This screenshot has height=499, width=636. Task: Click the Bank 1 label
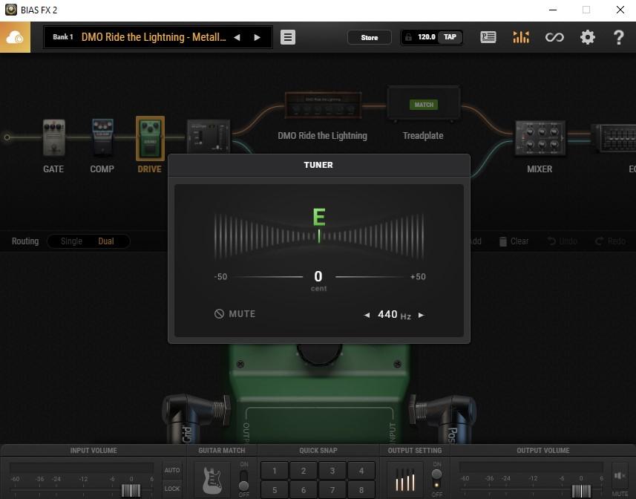tap(63, 37)
